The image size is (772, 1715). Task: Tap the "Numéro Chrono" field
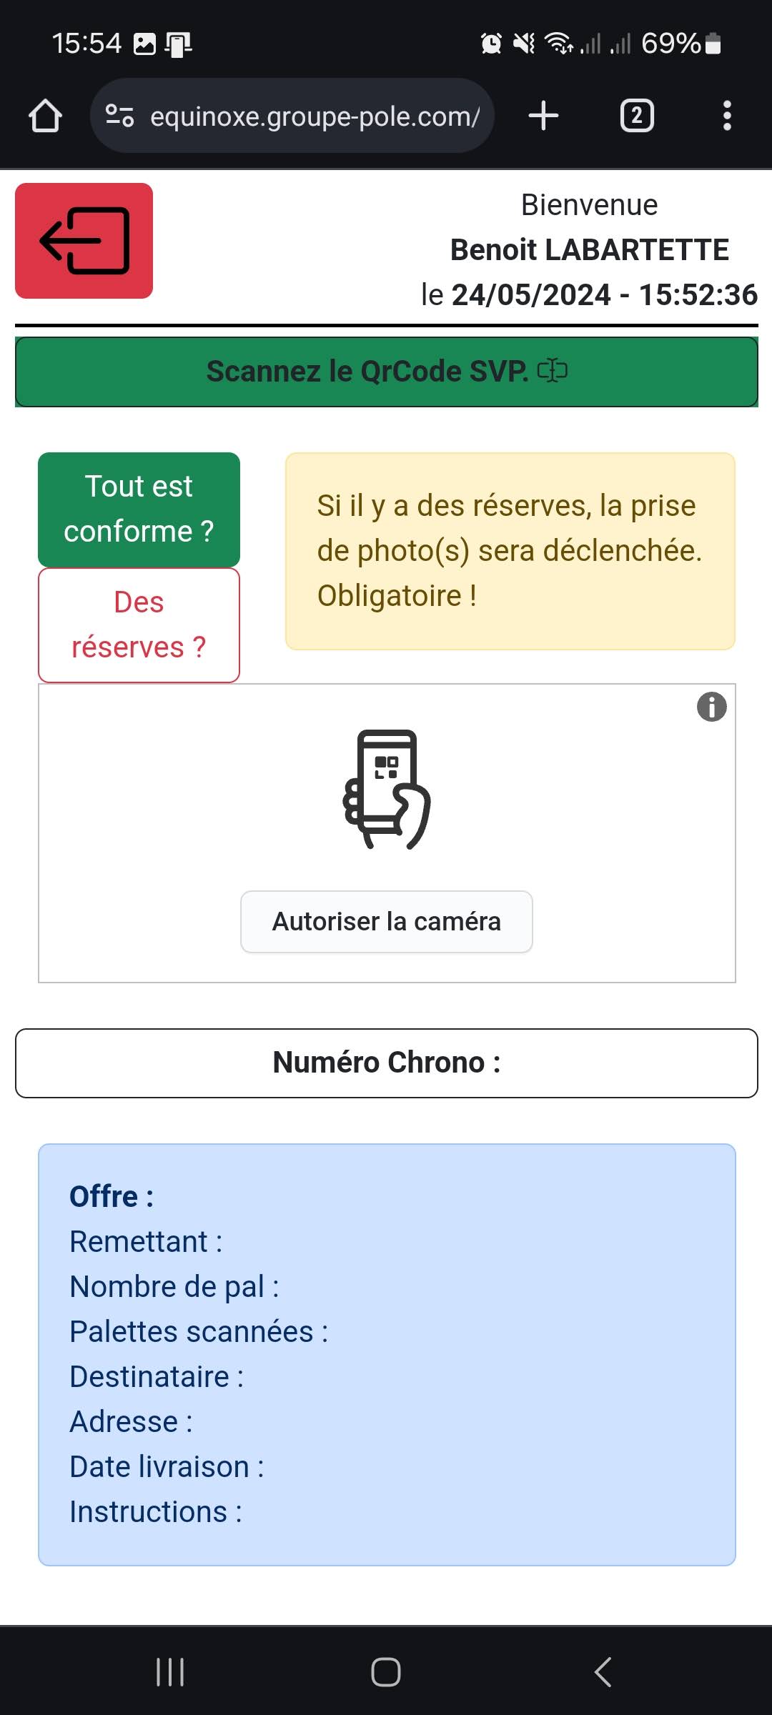tap(387, 1063)
